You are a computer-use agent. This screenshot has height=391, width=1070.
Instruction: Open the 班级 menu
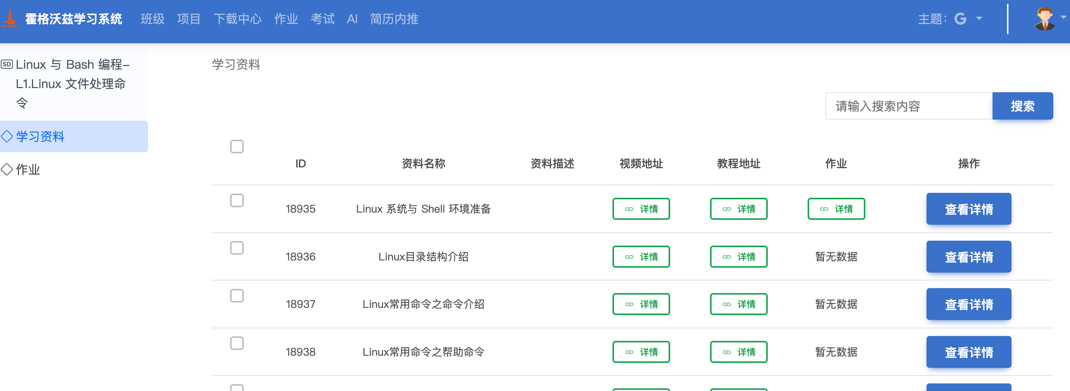(x=152, y=19)
